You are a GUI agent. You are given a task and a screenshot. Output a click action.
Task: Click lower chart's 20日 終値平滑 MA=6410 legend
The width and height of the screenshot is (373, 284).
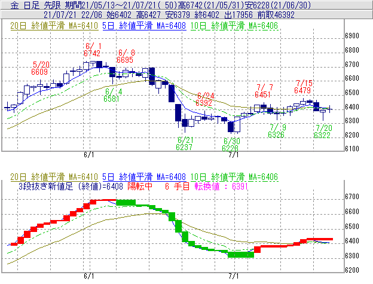coord(54,177)
